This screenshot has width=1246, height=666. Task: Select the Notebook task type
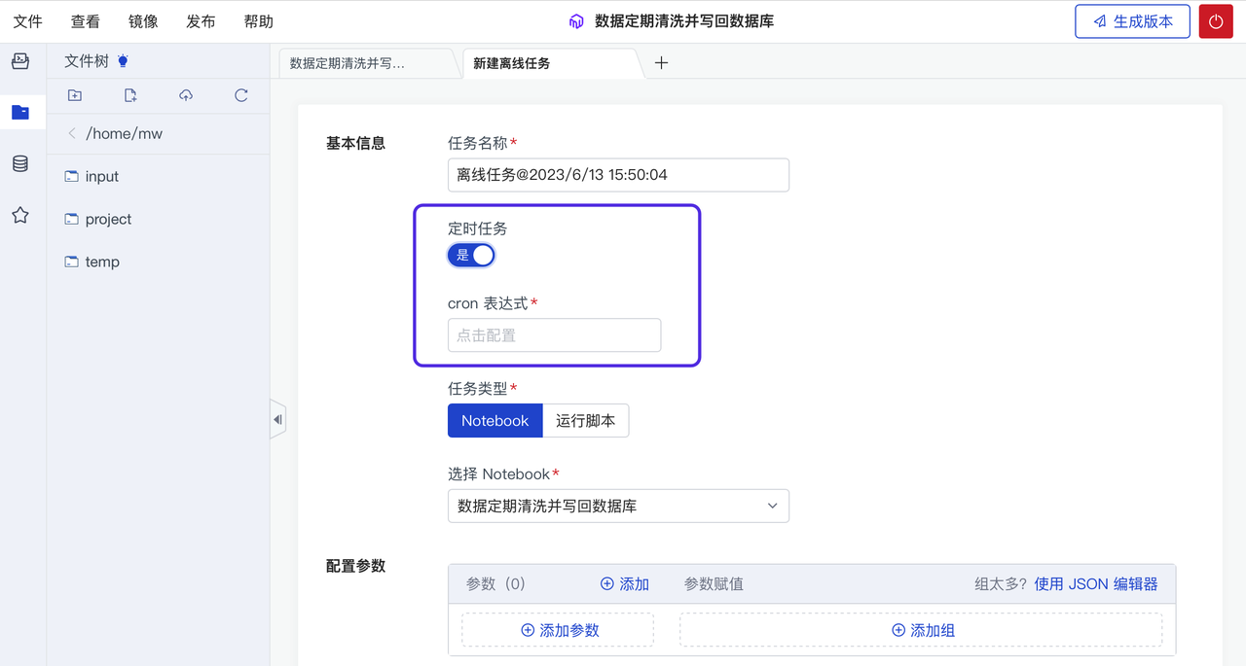[495, 420]
